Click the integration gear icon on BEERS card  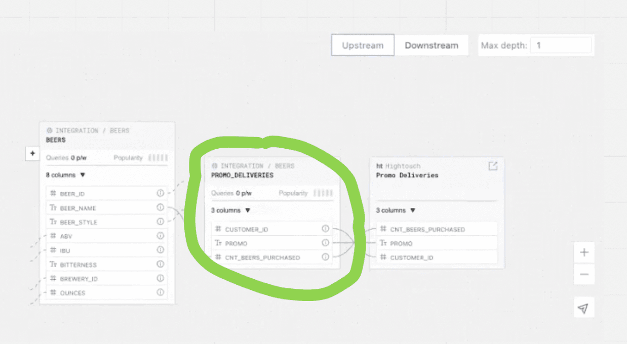(x=49, y=130)
